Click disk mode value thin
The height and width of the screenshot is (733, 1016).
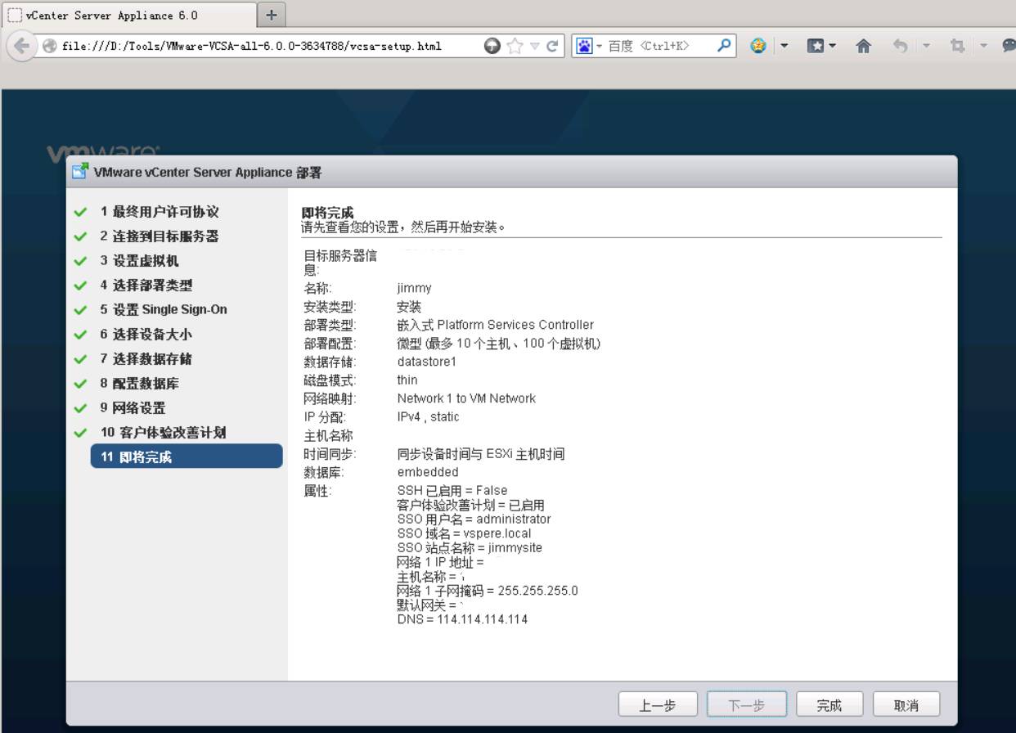click(x=407, y=380)
